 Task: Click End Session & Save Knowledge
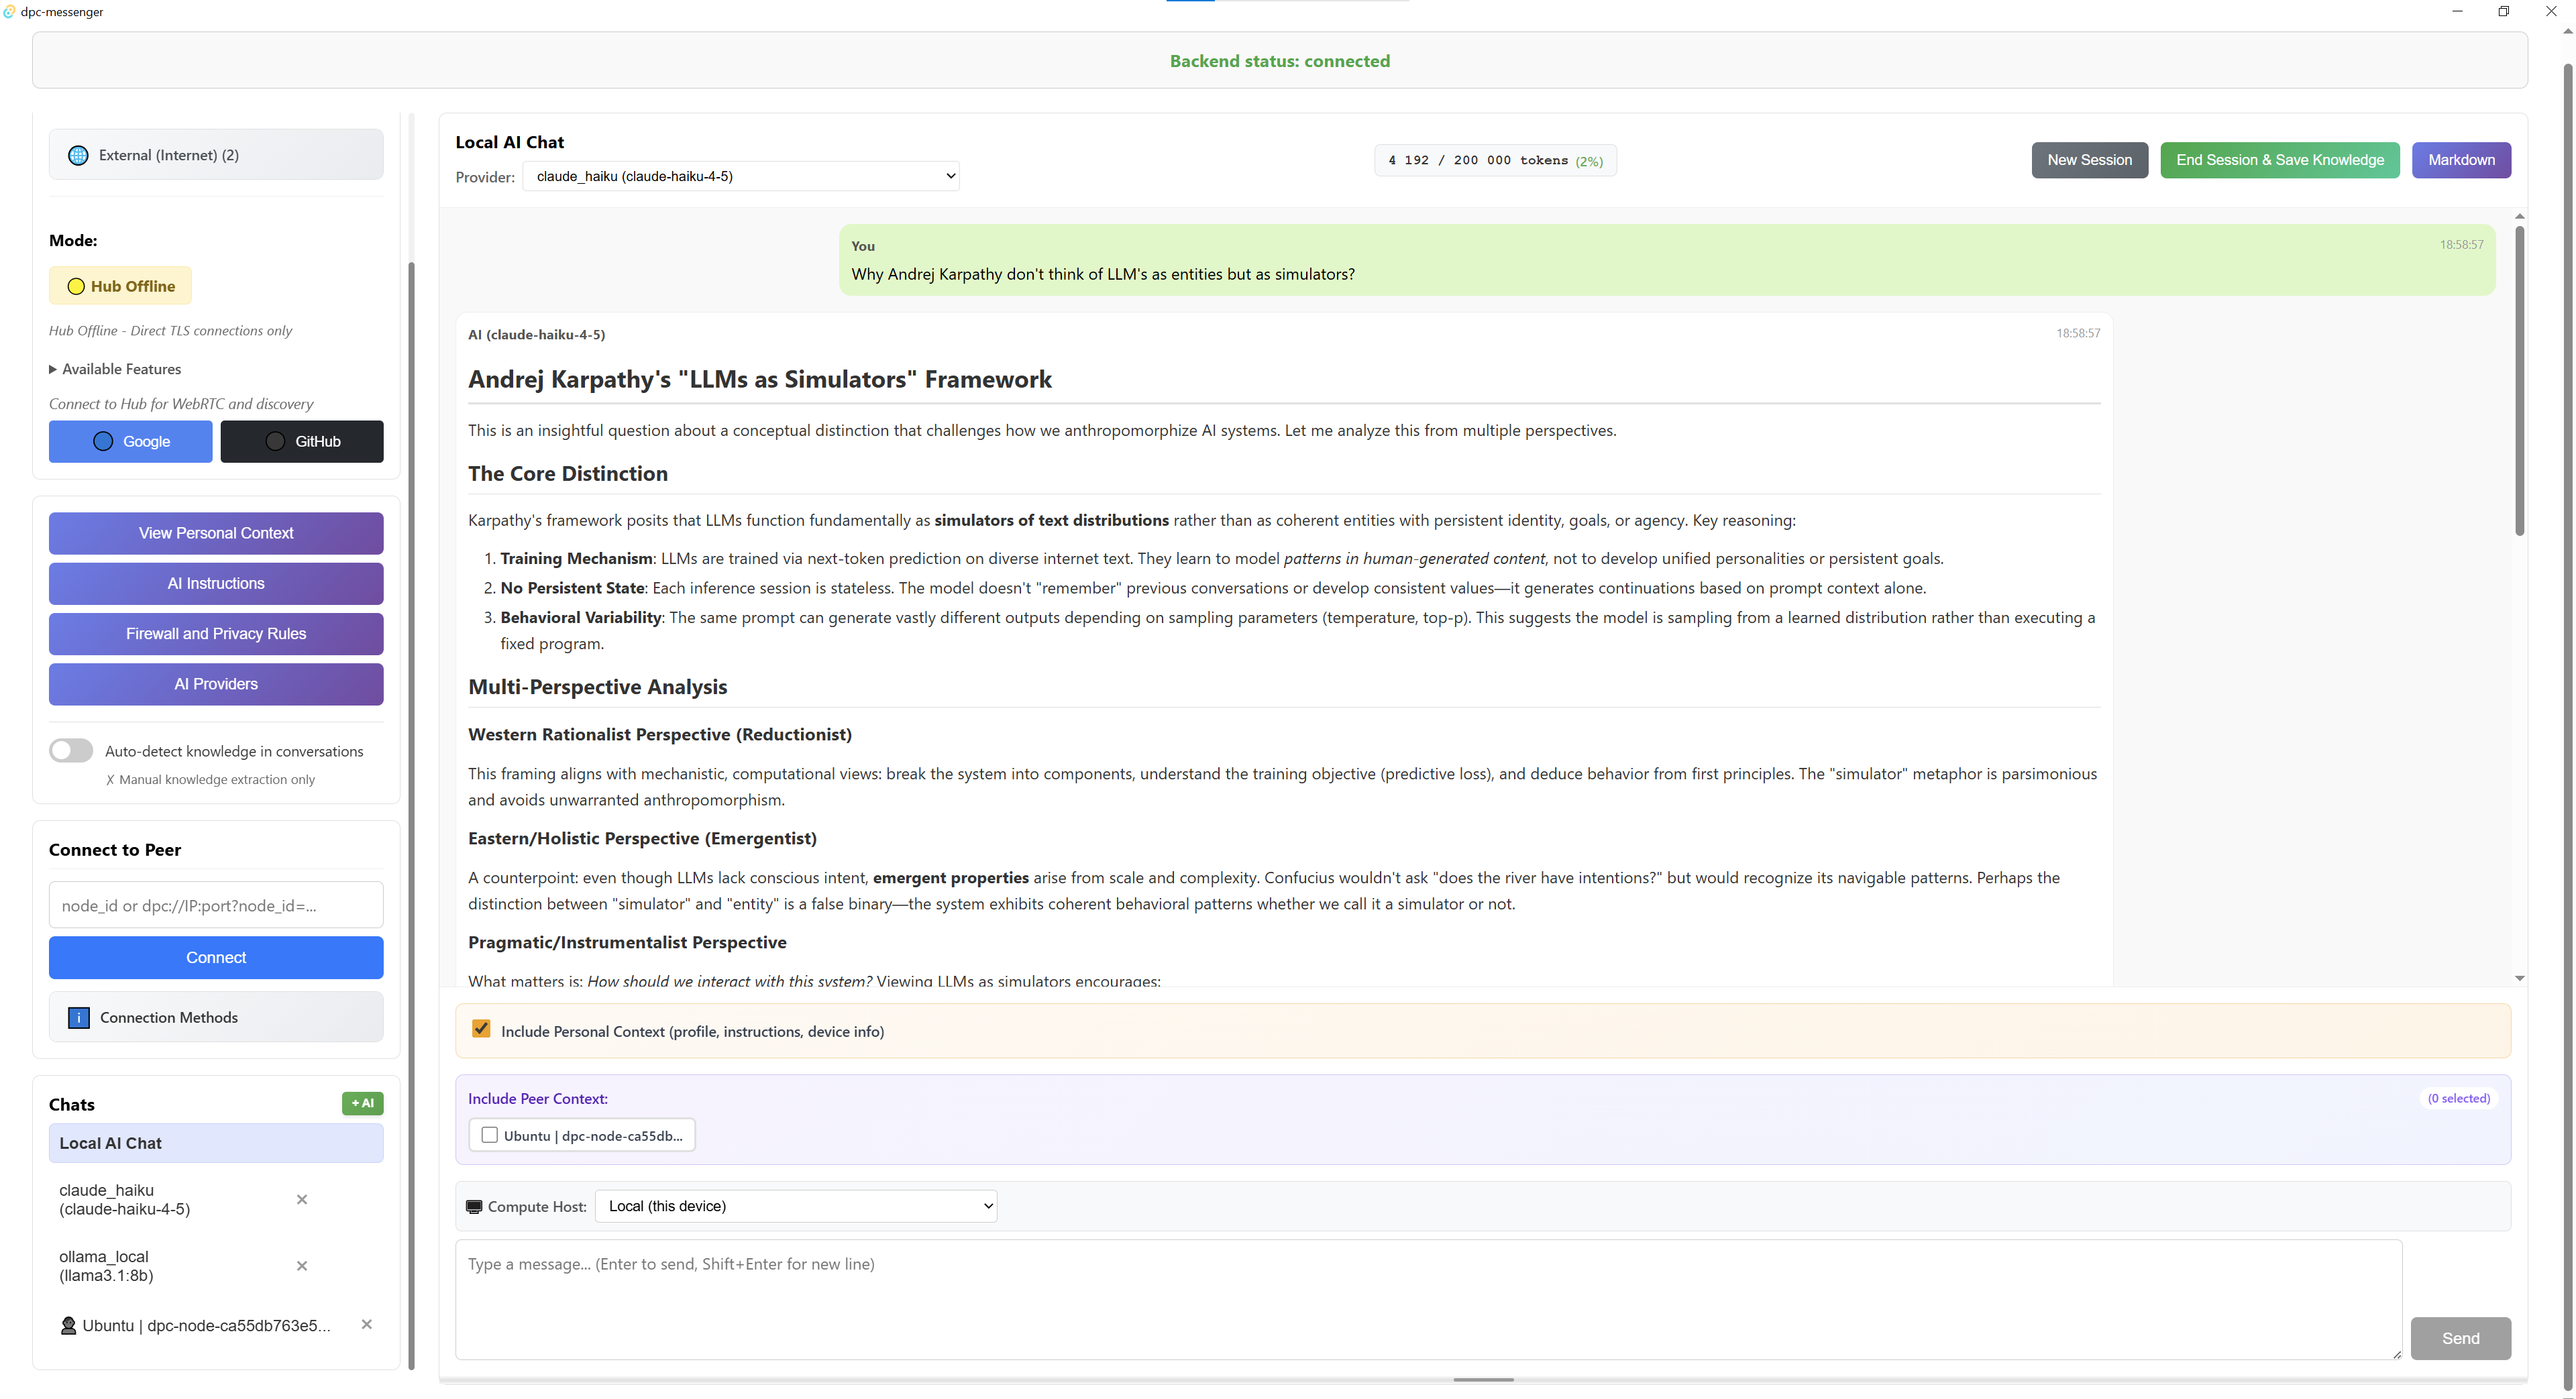(2279, 160)
